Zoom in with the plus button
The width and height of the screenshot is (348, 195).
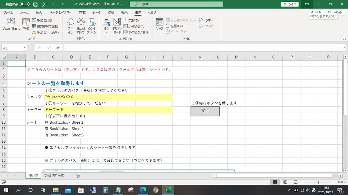(x=333, y=182)
